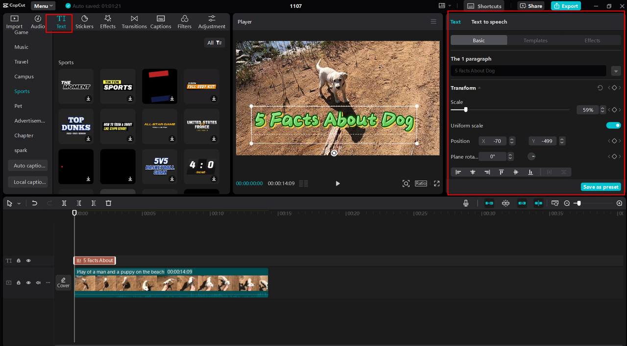Click Save as preset button

(x=601, y=187)
